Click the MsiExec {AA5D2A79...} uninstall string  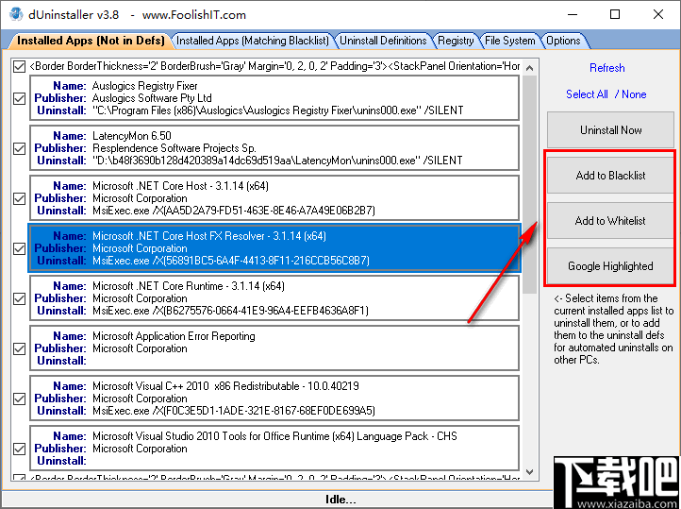pyautogui.click(x=233, y=211)
